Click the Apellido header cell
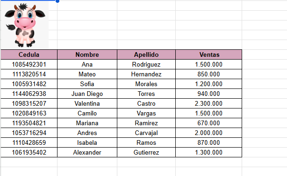The width and height of the screenshot is (287, 176). pyautogui.click(x=146, y=54)
